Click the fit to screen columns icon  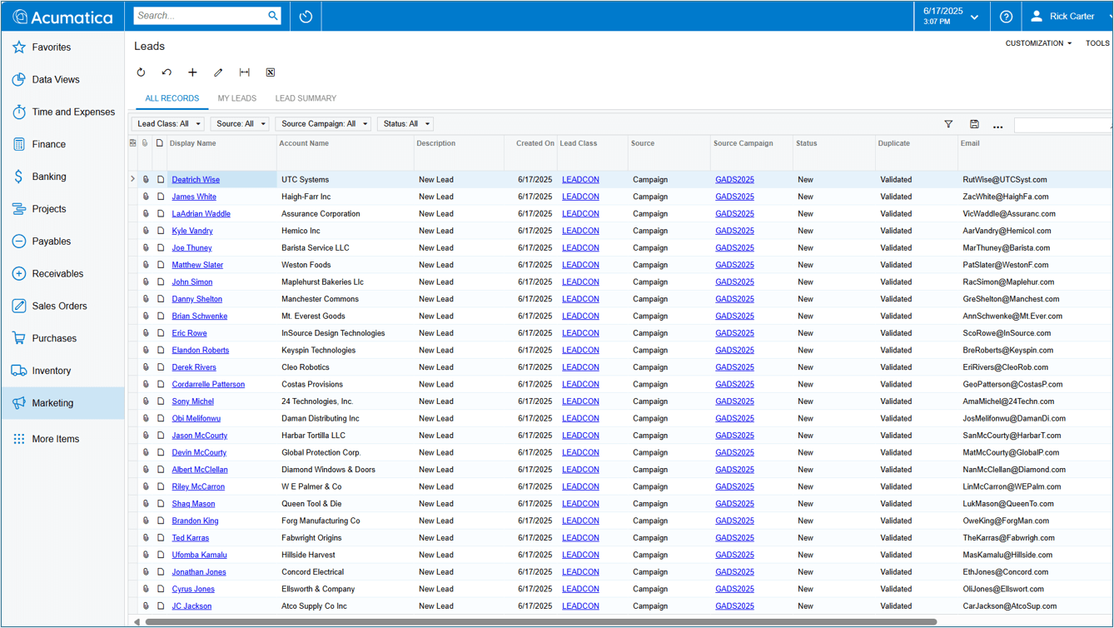pos(244,72)
